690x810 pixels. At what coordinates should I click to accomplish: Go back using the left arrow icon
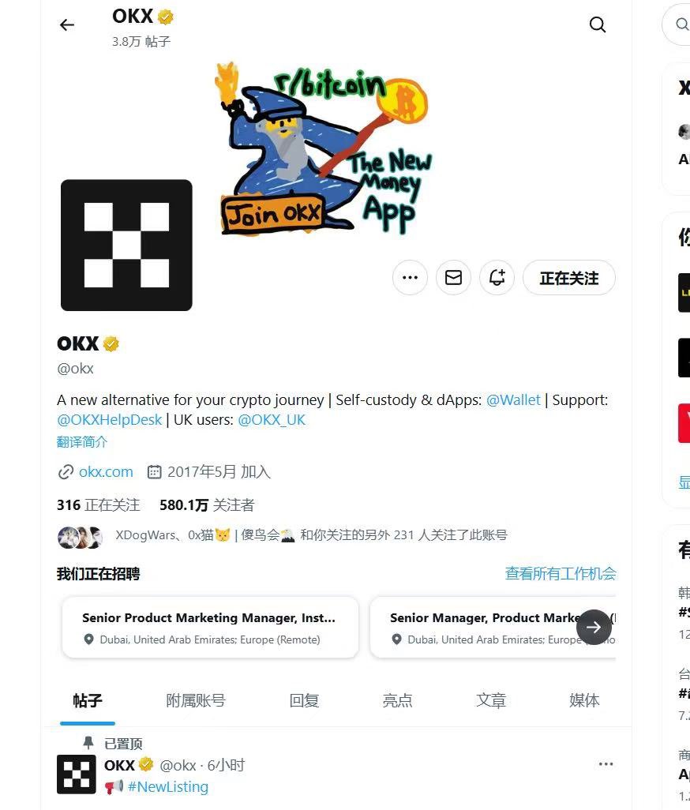coord(67,24)
